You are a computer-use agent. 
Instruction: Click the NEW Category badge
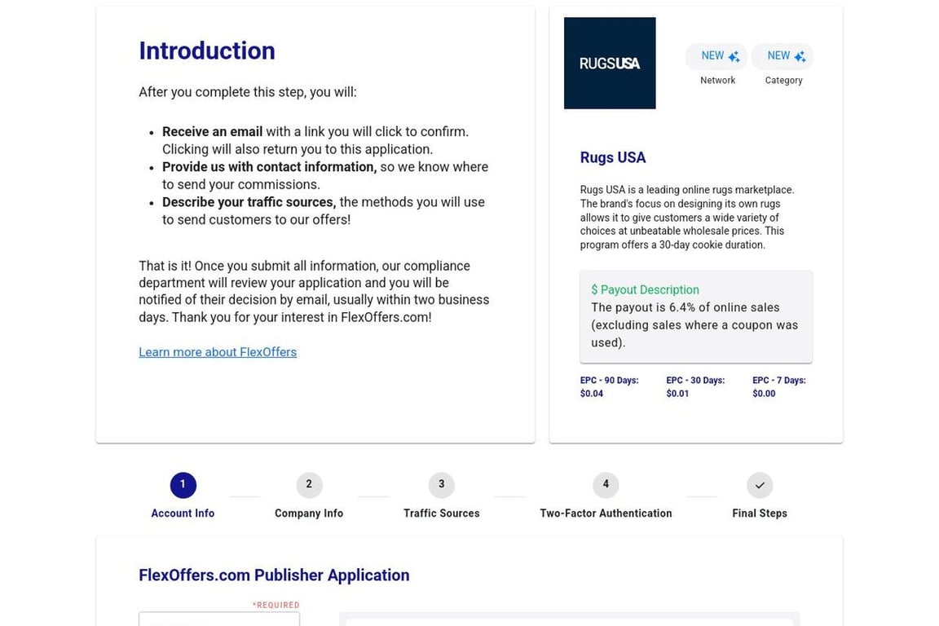(x=782, y=56)
